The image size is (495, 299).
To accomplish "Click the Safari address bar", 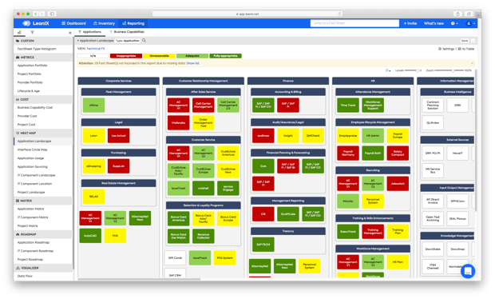I will click(x=247, y=14).
